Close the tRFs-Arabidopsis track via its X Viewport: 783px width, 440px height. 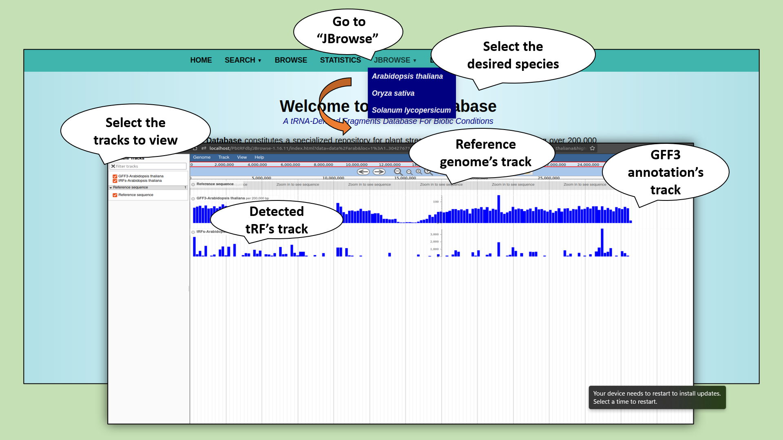[193, 232]
